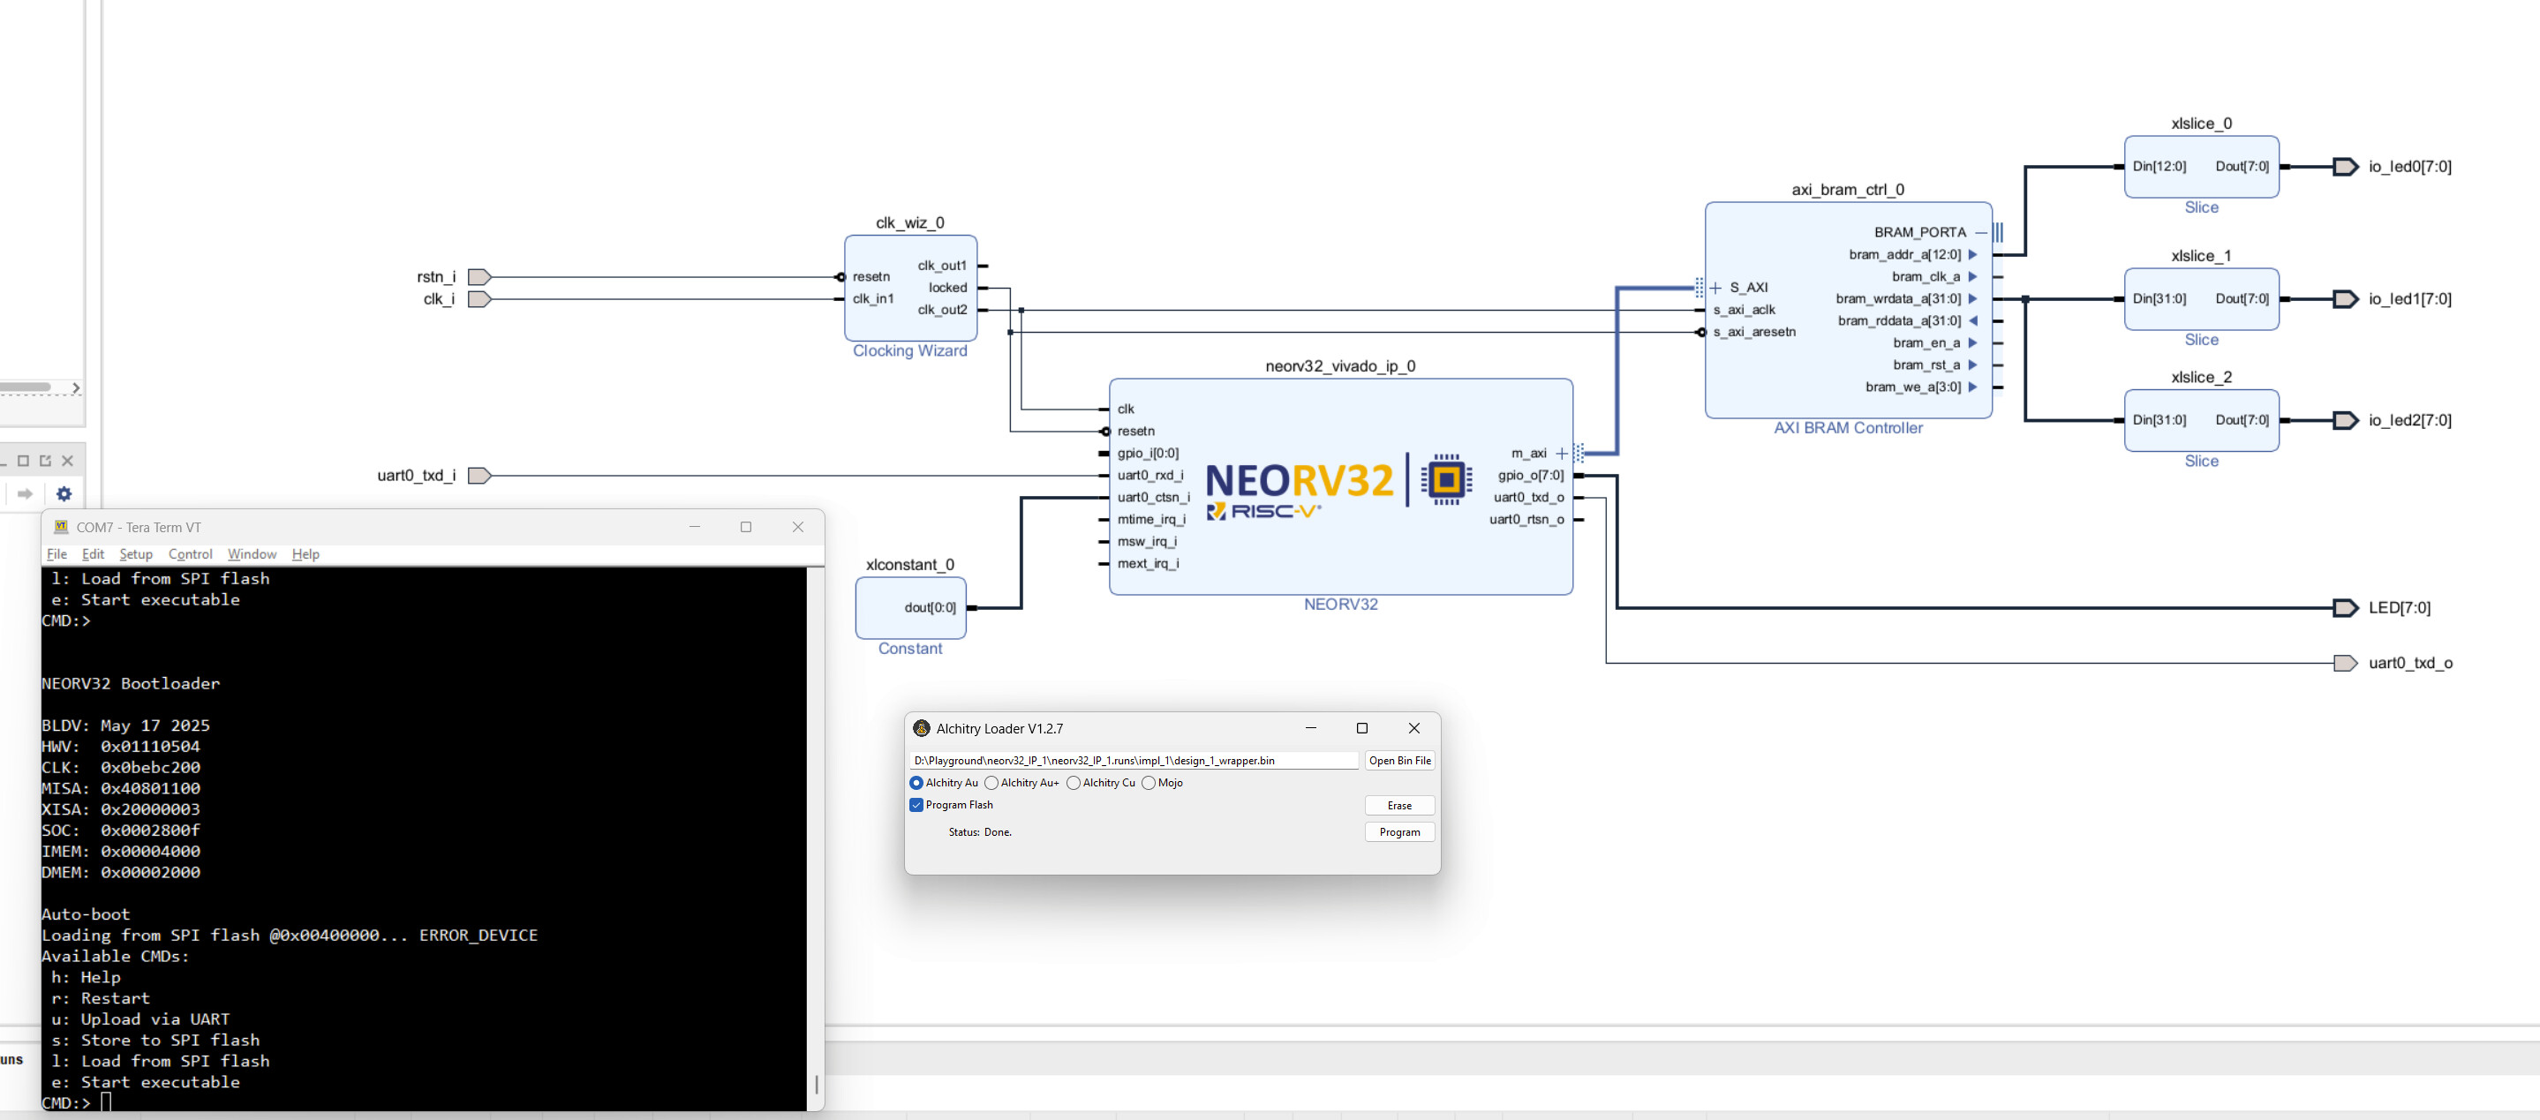Click the Program button in Alchitry Loader
Screen dimensions: 2540x1120
pos(1399,832)
